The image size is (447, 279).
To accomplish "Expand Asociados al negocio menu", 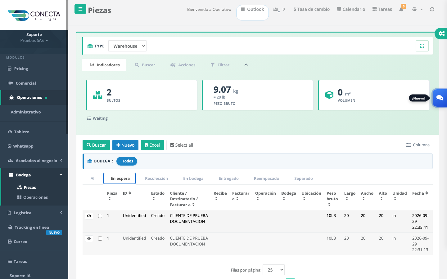I will [34, 161].
